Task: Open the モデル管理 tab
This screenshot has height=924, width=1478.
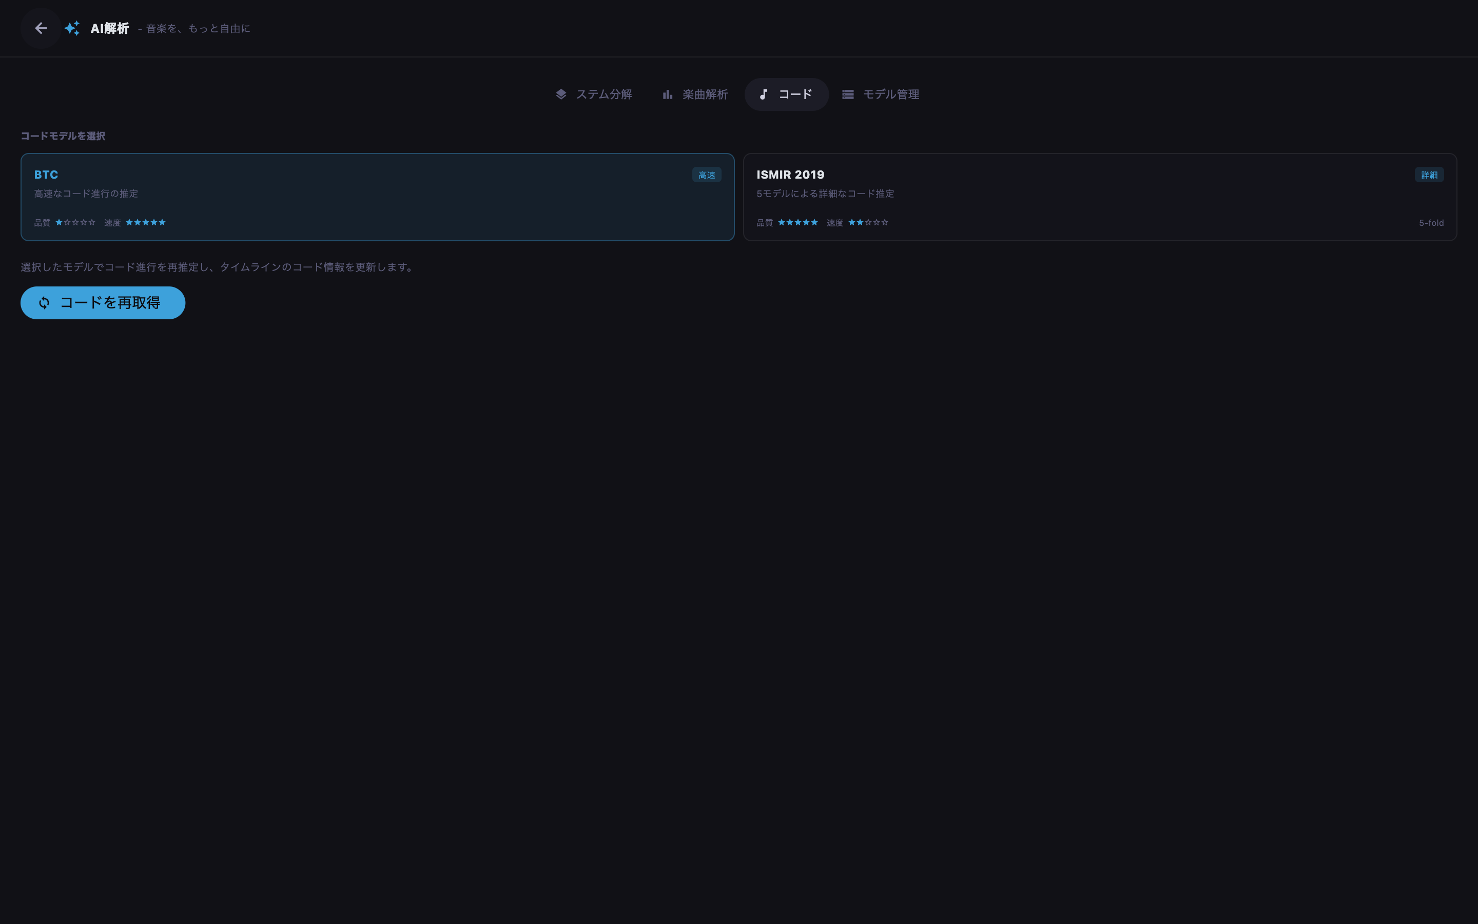Action: click(x=881, y=94)
